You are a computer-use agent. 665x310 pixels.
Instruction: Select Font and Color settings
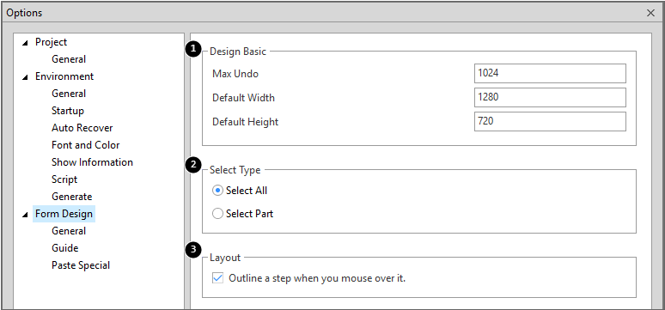(86, 145)
